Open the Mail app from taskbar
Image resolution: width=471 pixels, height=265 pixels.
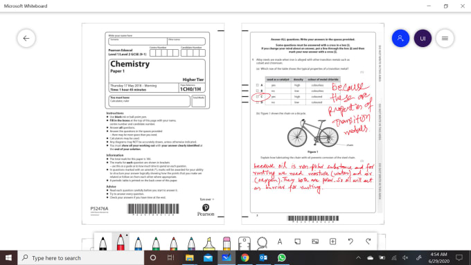208,258
